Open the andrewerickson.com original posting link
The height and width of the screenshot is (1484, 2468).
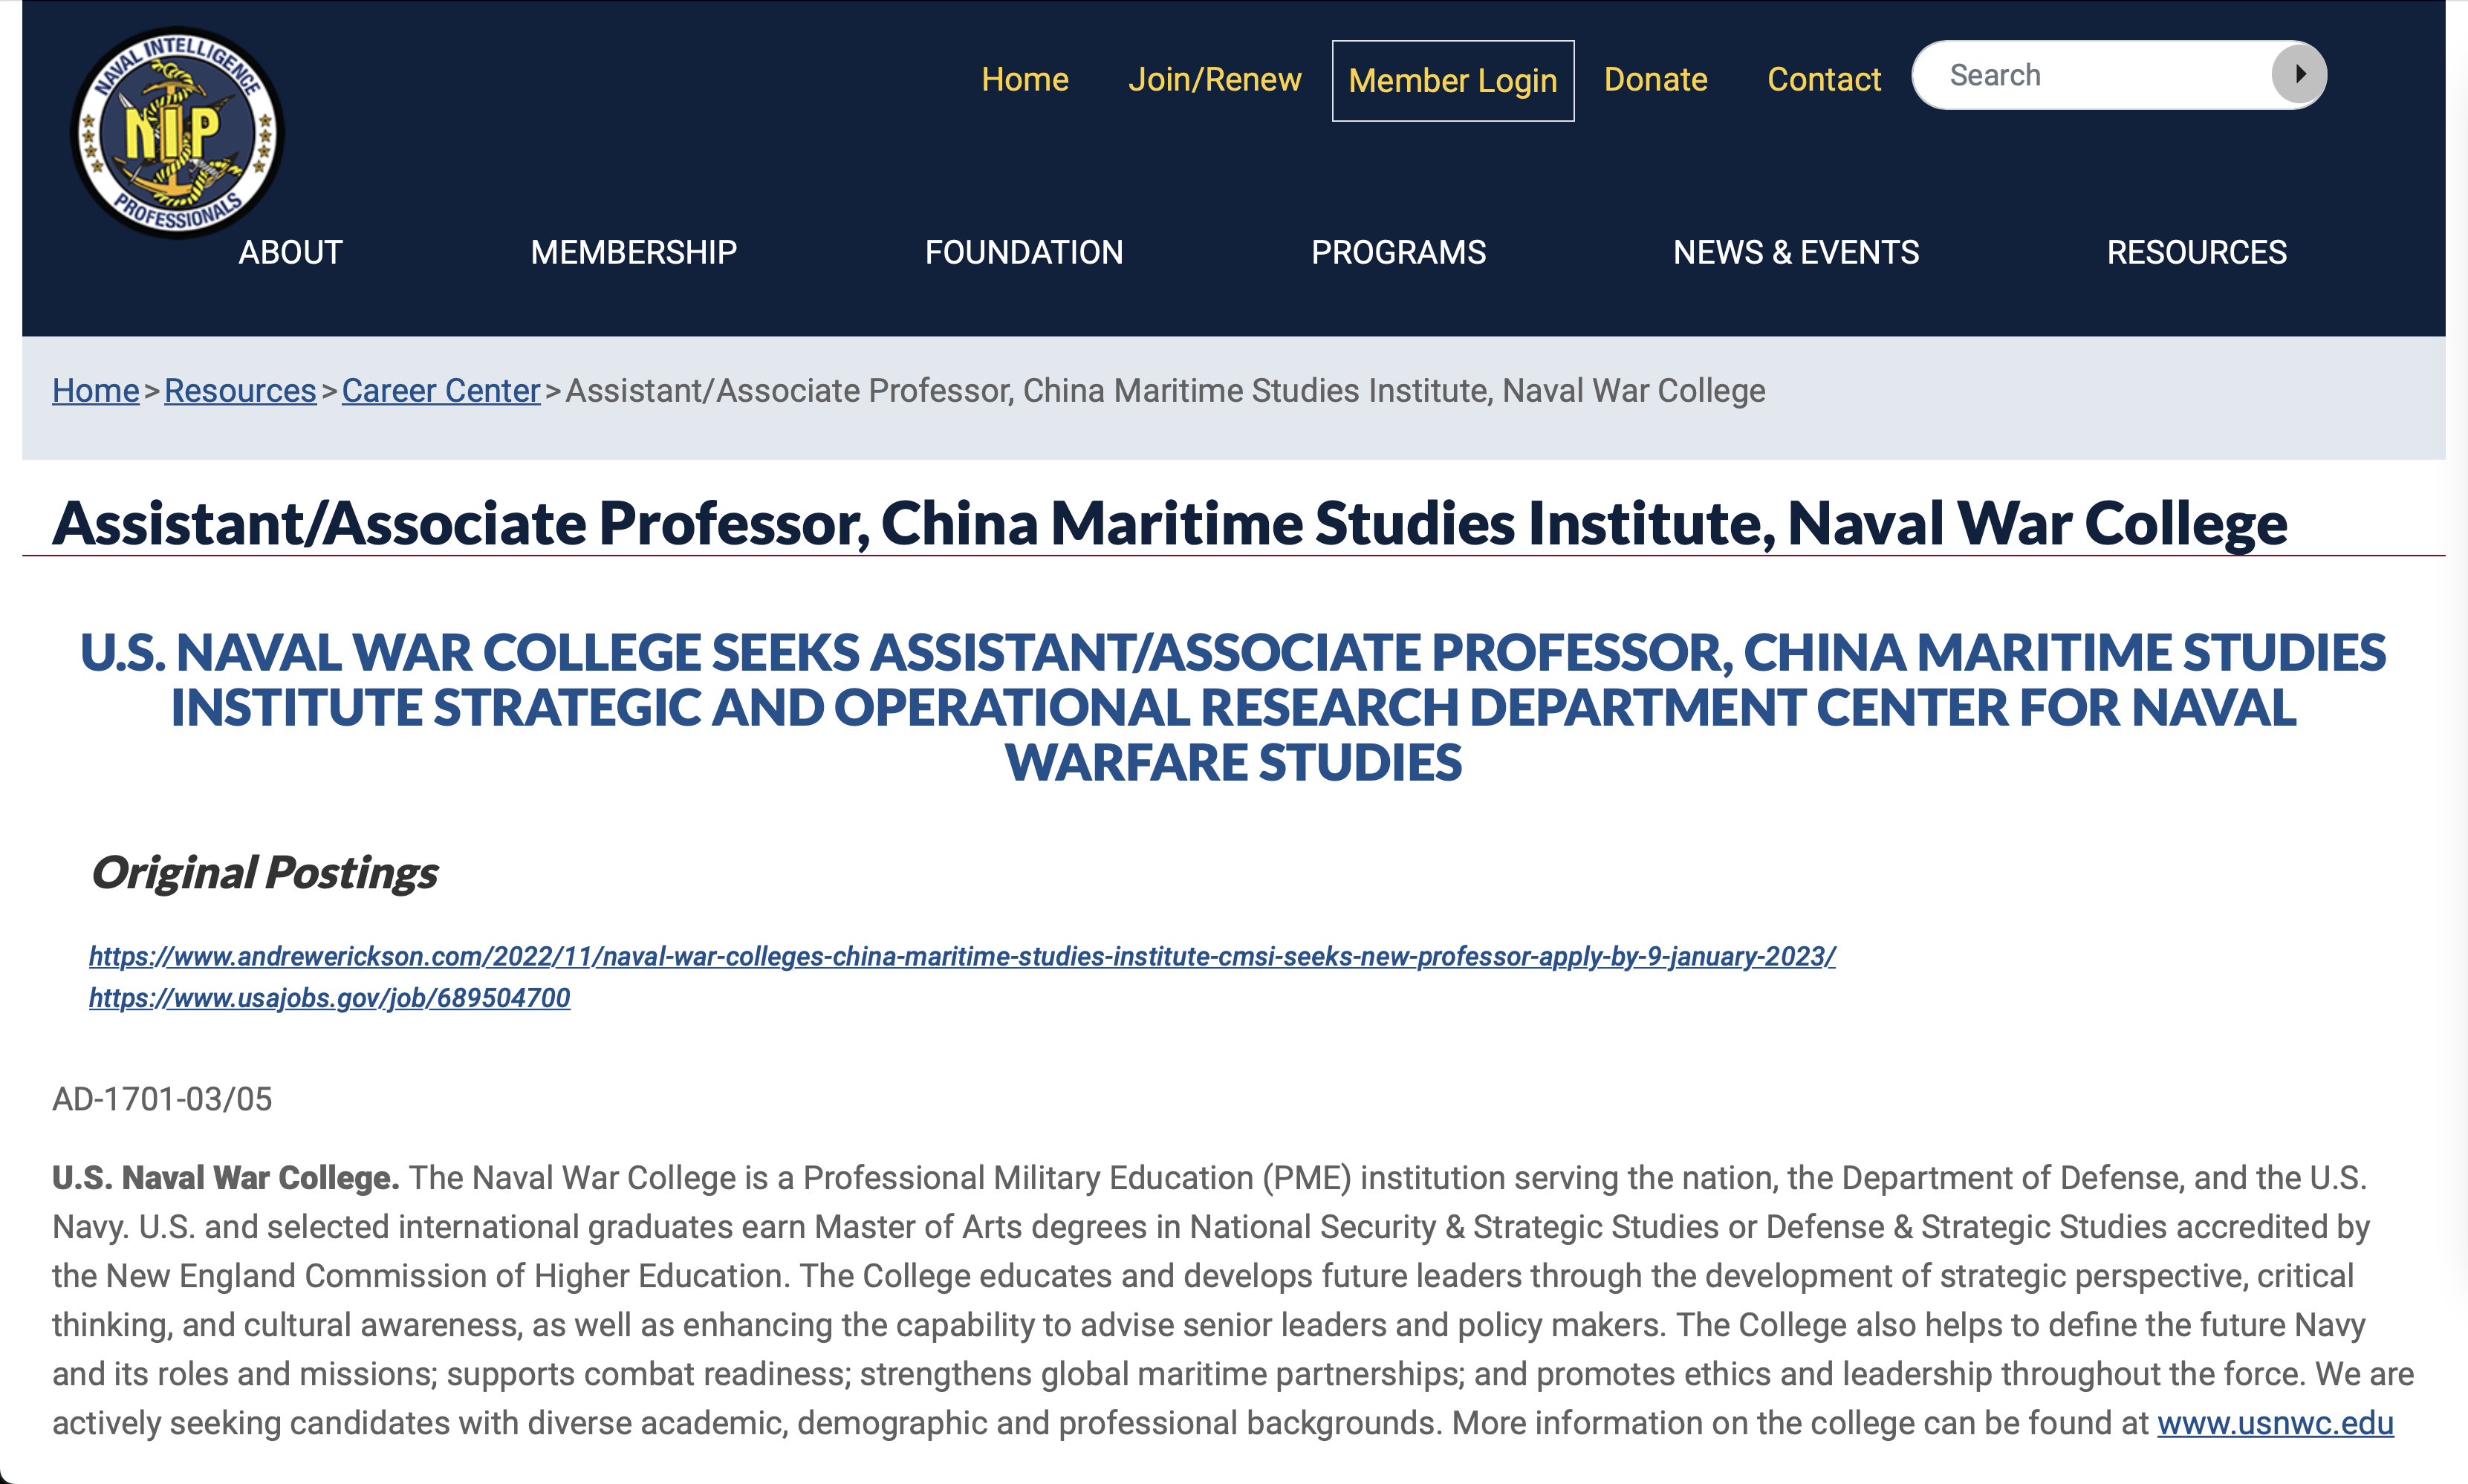point(962,956)
